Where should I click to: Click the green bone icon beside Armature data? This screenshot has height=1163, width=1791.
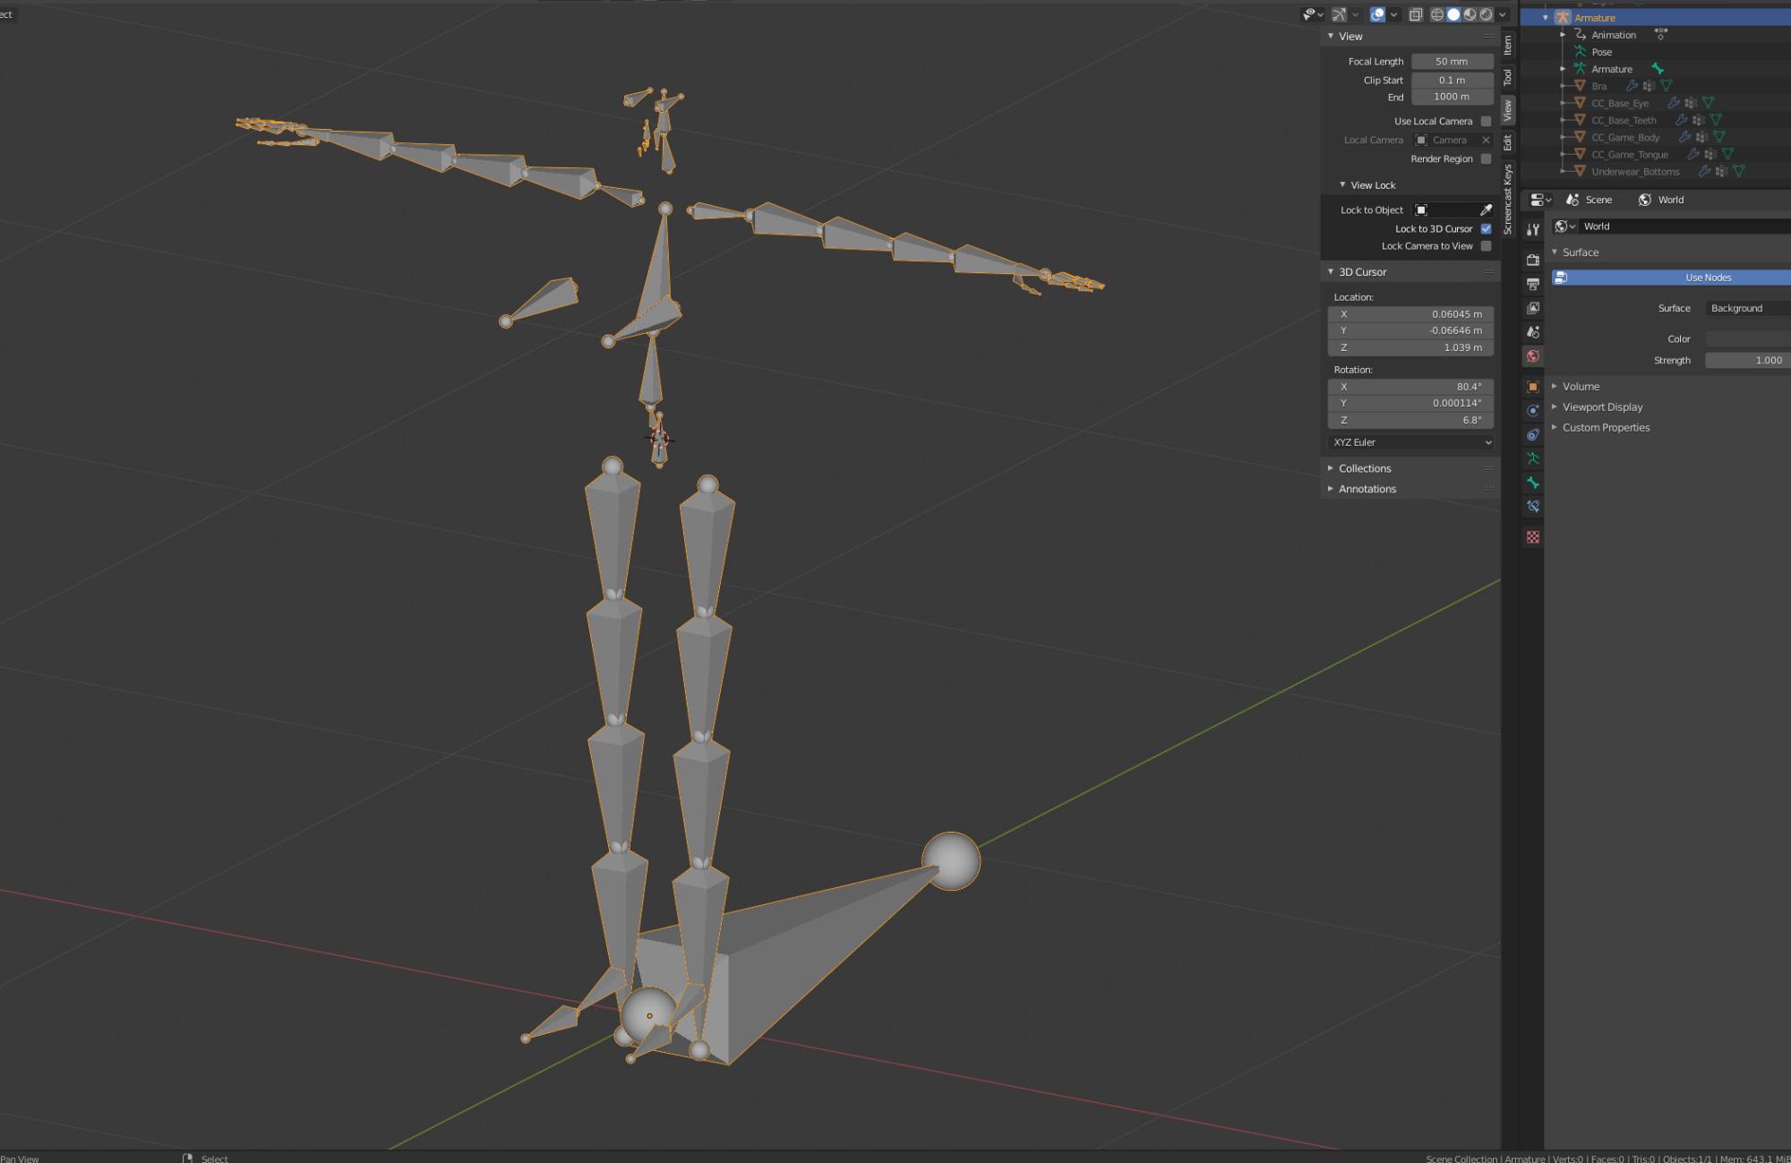point(1658,69)
